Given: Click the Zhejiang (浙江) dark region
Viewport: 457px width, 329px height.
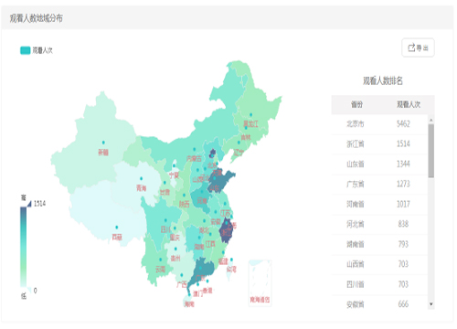Looking at the screenshot, I should (226, 230).
